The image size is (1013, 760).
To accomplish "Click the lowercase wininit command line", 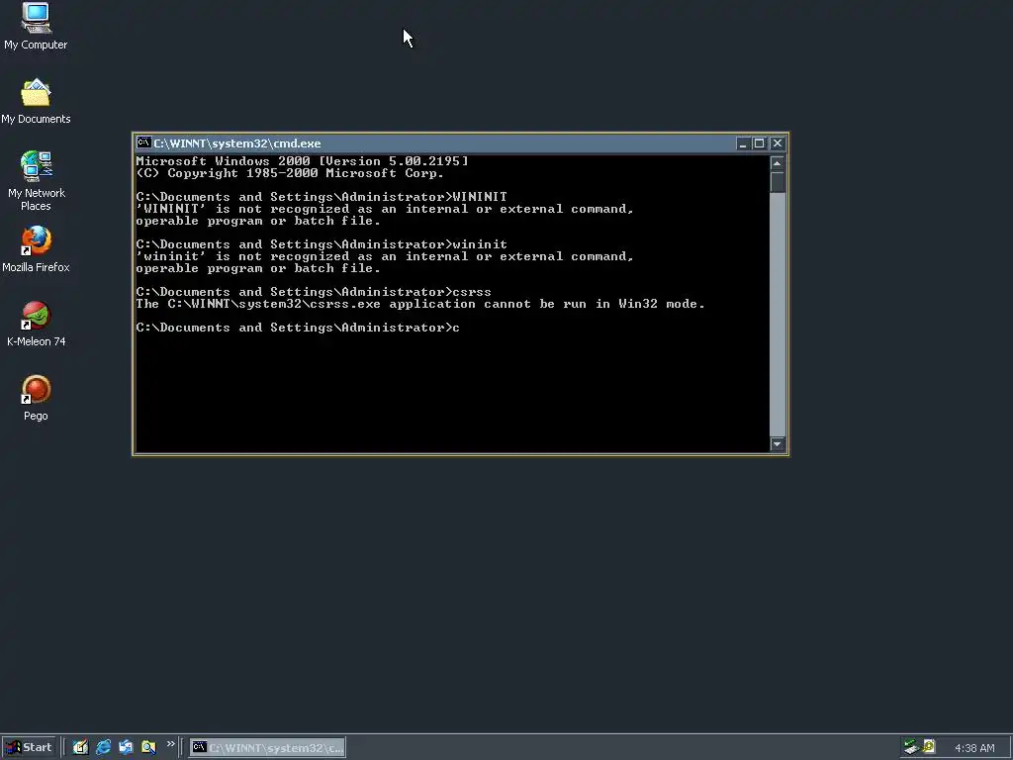I will coord(322,244).
